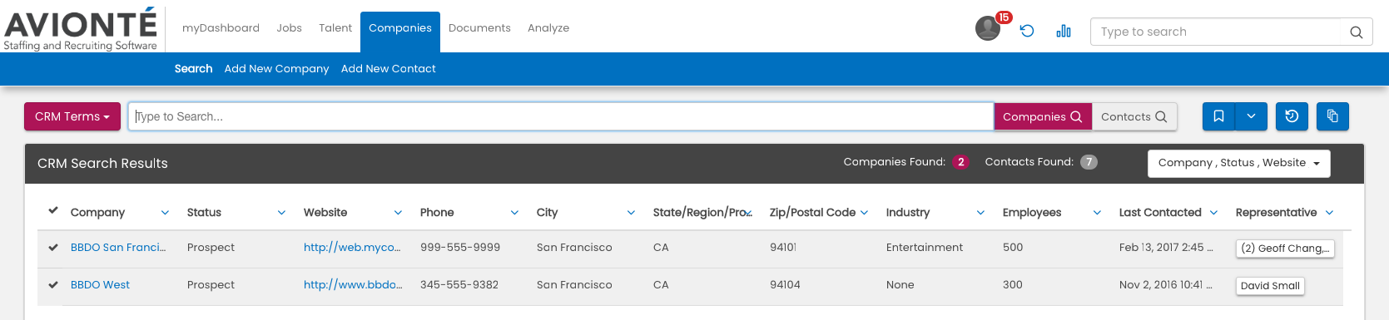Open the Documents tab

pyautogui.click(x=479, y=28)
